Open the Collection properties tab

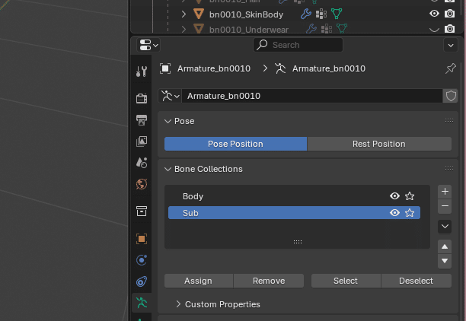click(x=142, y=211)
